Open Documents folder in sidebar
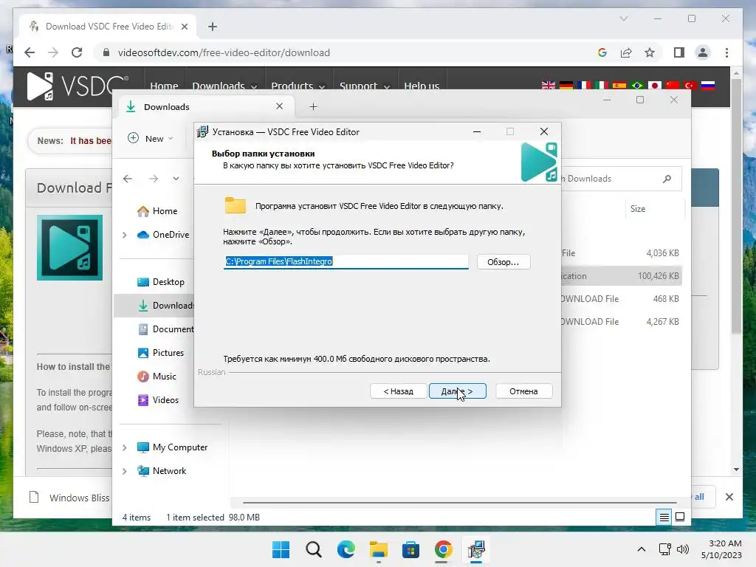The height and width of the screenshot is (567, 756). [x=165, y=329]
